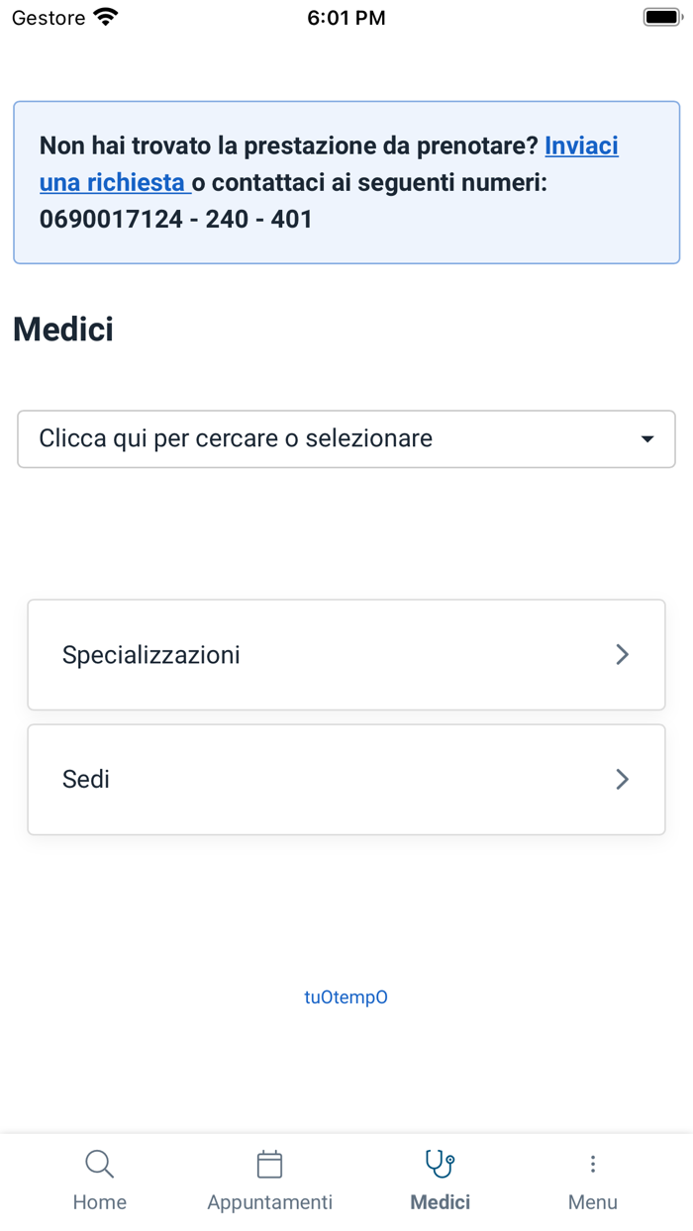Select the Medici tab label
Screen dimensions: 693x1231
(440, 1202)
